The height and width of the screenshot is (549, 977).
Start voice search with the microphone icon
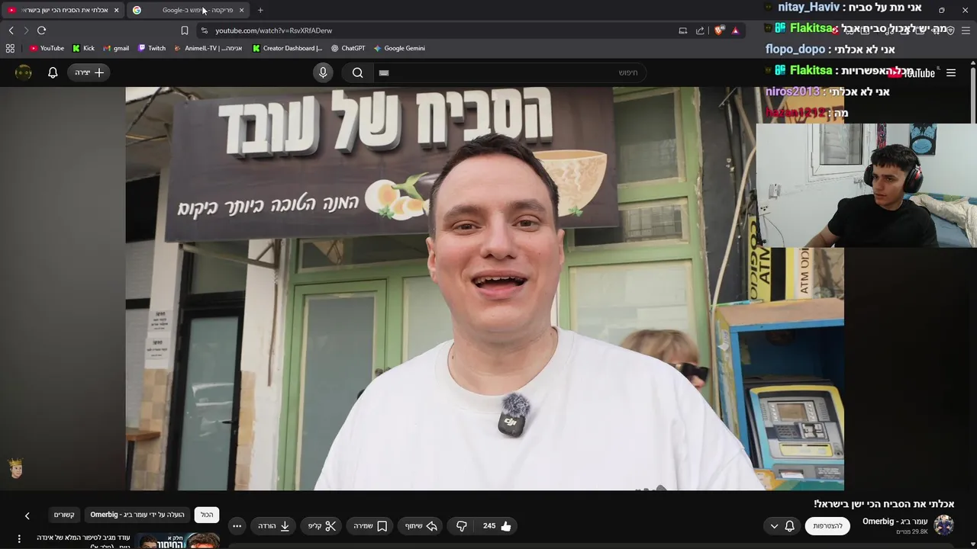(323, 72)
